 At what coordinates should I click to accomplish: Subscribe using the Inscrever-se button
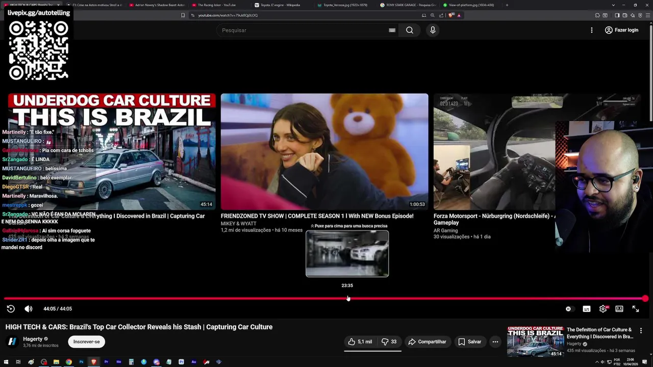pos(86,342)
